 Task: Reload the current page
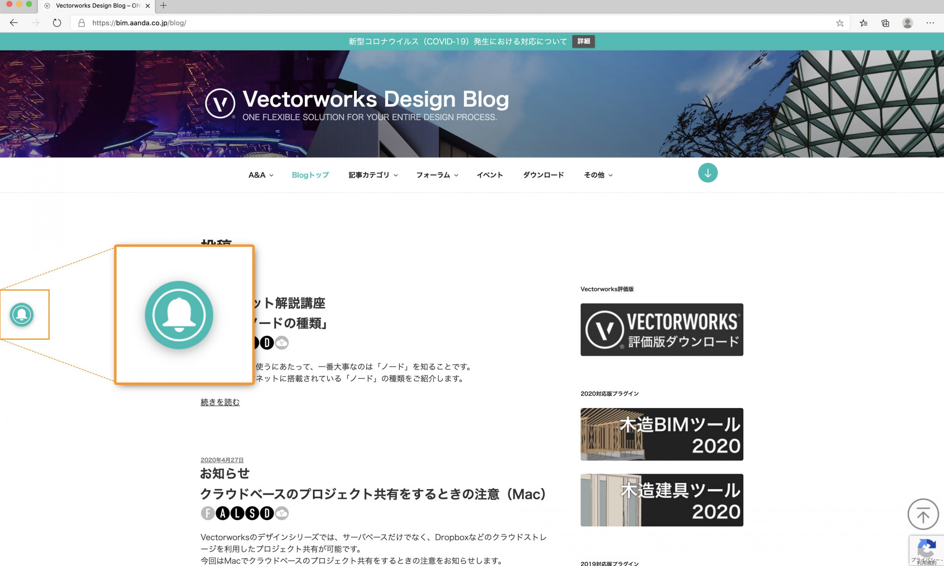(x=57, y=23)
